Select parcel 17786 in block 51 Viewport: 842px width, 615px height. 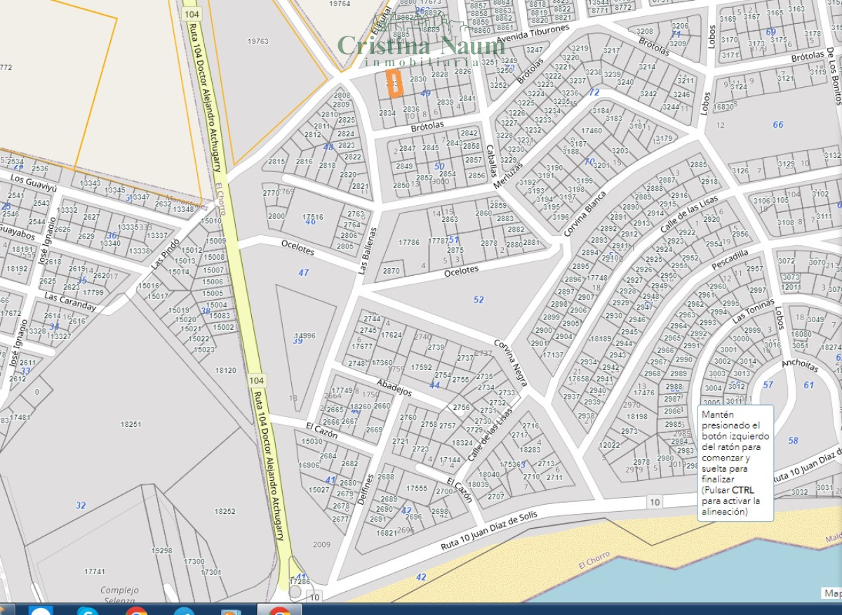pyautogui.click(x=408, y=243)
